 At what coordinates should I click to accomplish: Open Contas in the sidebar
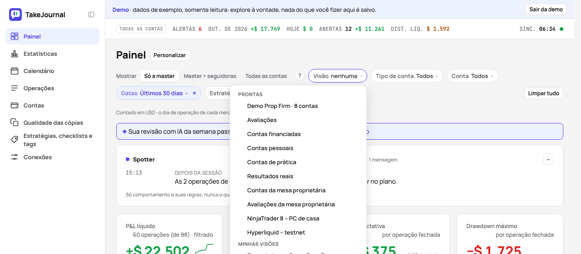[x=52, y=105]
